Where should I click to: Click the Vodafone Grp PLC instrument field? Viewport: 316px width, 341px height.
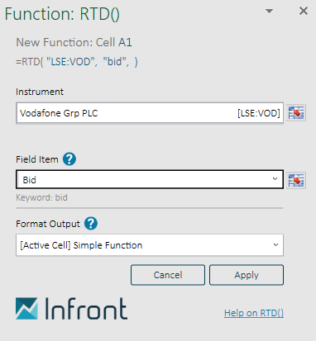pyautogui.click(x=150, y=113)
